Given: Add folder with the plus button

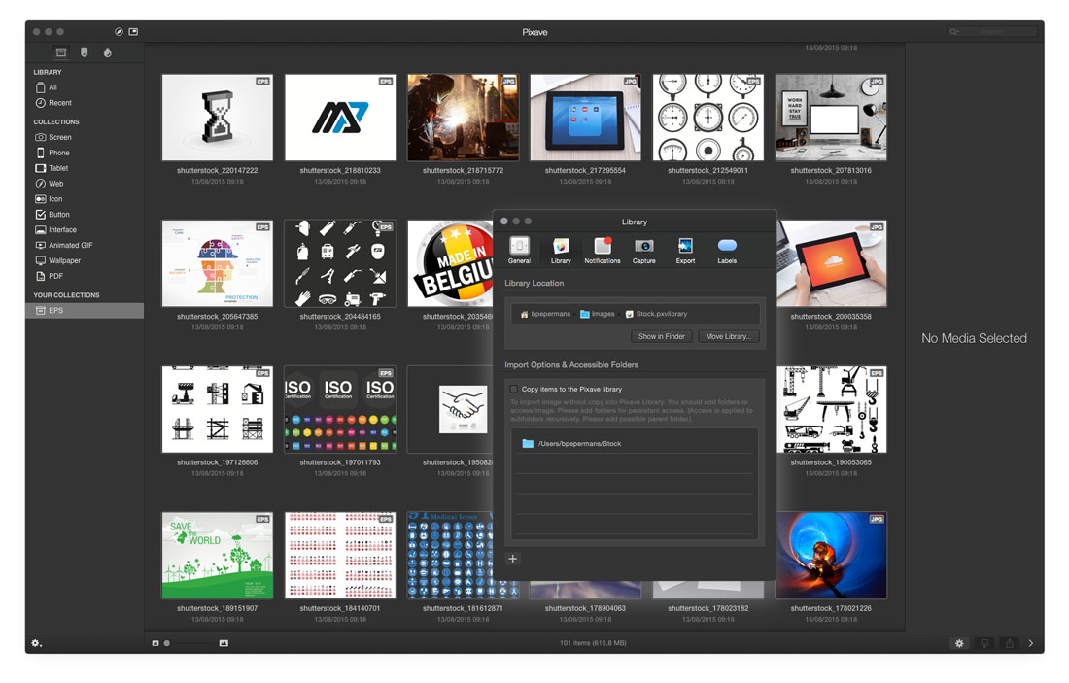Looking at the screenshot, I should click(x=513, y=559).
